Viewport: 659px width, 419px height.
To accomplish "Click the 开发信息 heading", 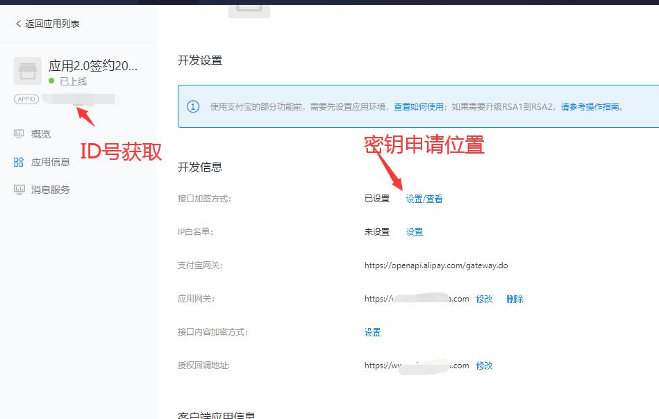I will click(x=200, y=167).
